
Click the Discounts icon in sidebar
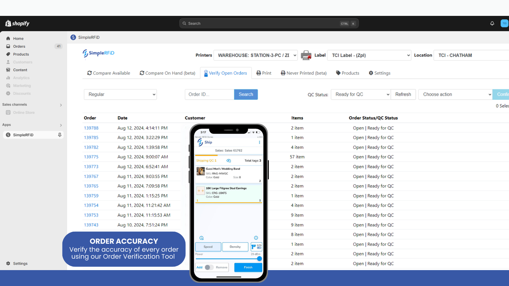point(8,93)
